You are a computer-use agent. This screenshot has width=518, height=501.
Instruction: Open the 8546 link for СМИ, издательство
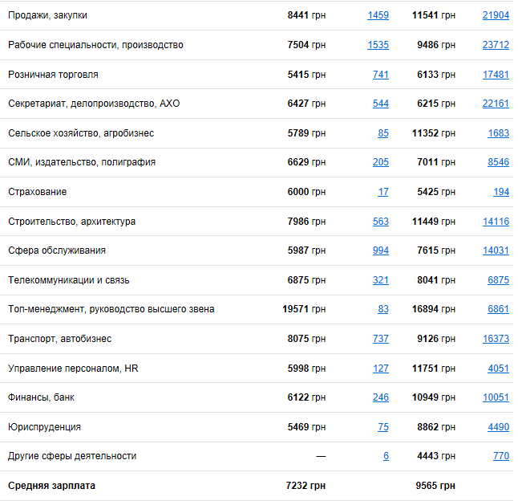coord(498,162)
